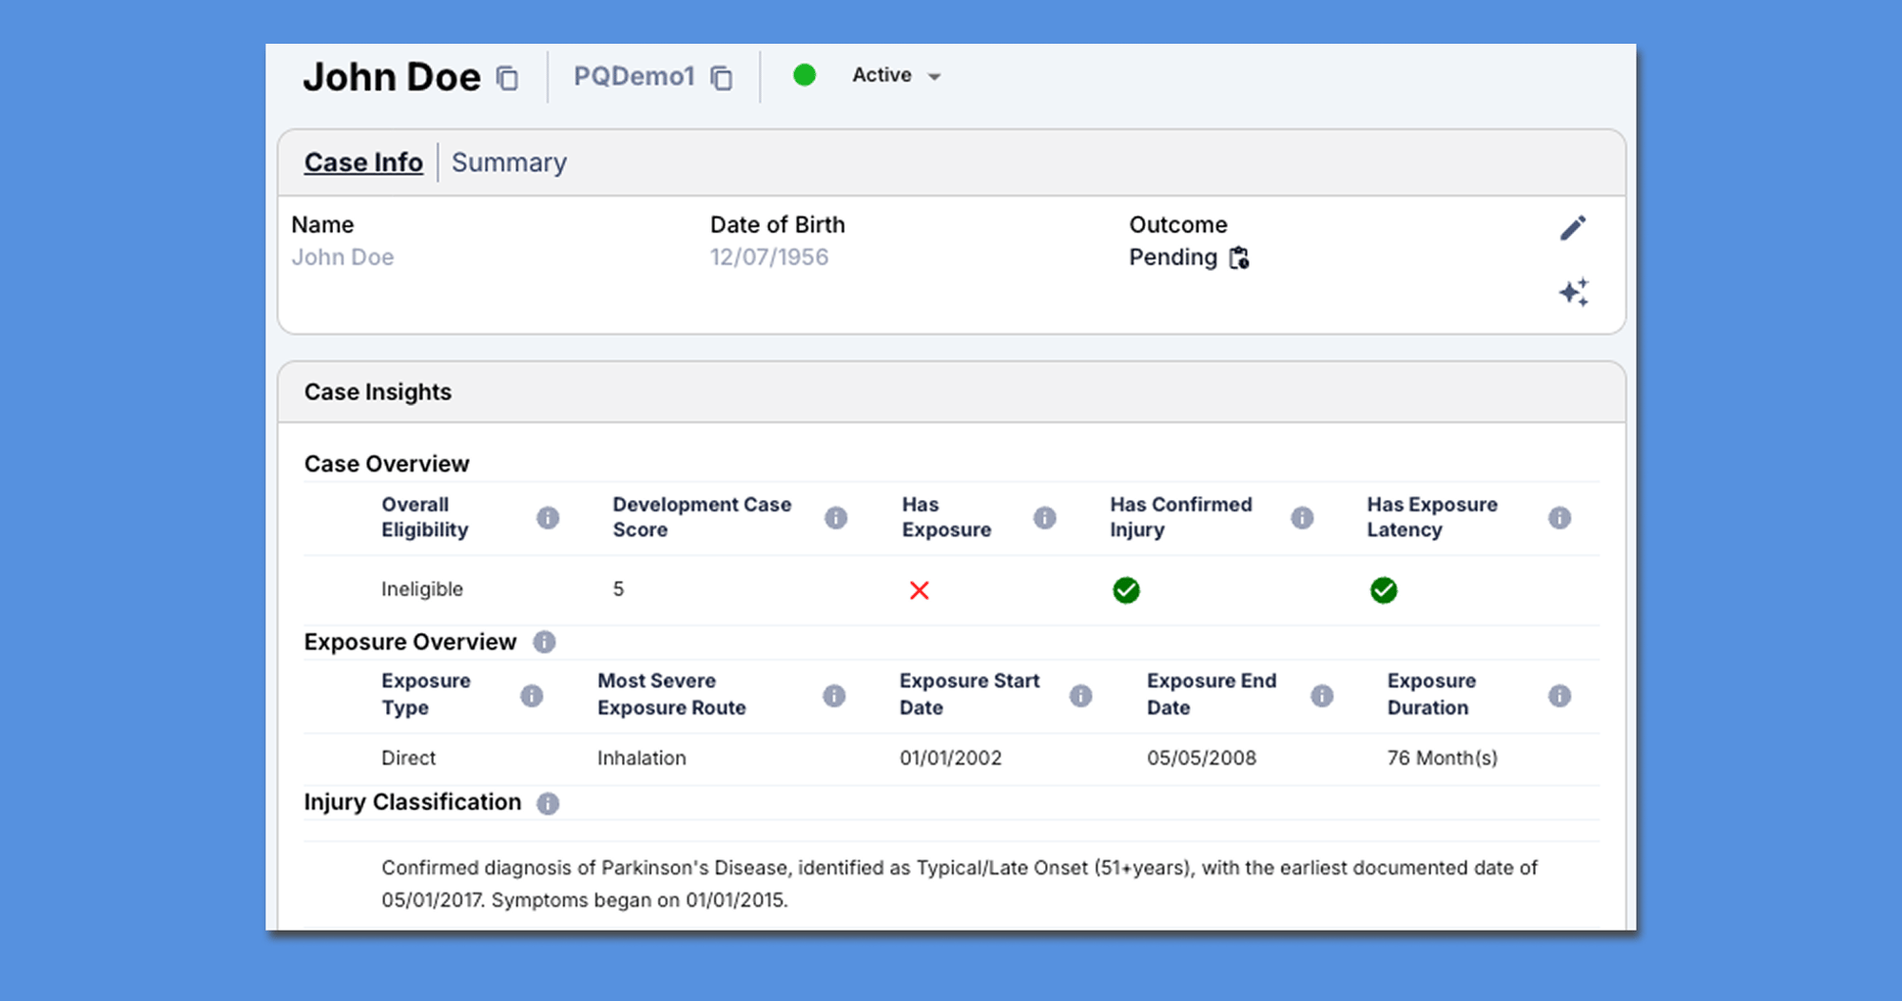Click the red X under Has Exposure

tap(919, 590)
